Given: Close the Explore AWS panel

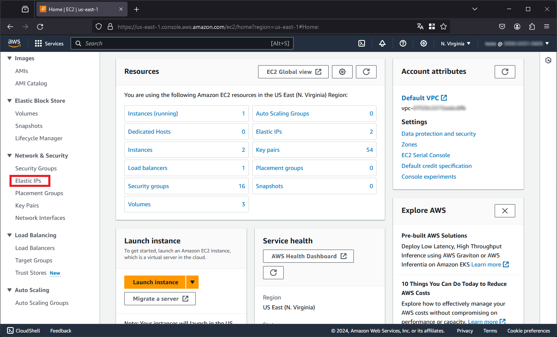Looking at the screenshot, I should [505, 210].
